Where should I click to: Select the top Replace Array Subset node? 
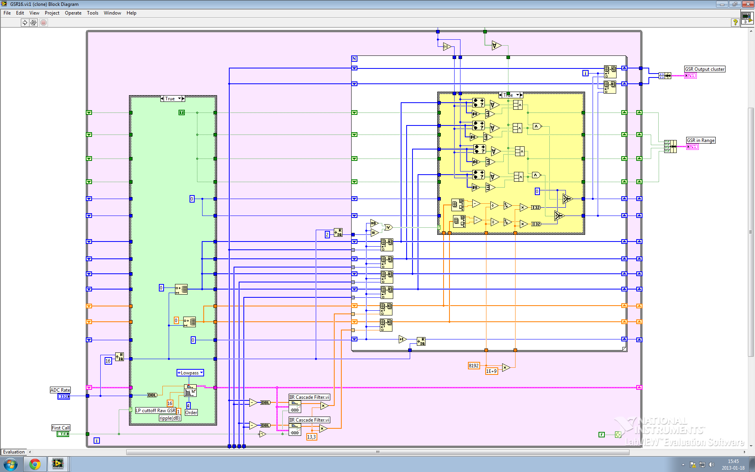tap(610, 72)
